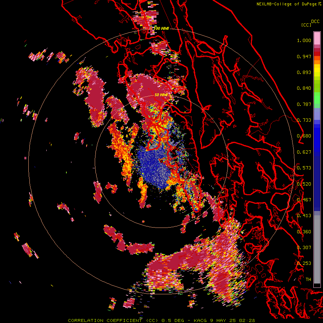Click the gray lower segment of color bar

click(x=317, y=249)
